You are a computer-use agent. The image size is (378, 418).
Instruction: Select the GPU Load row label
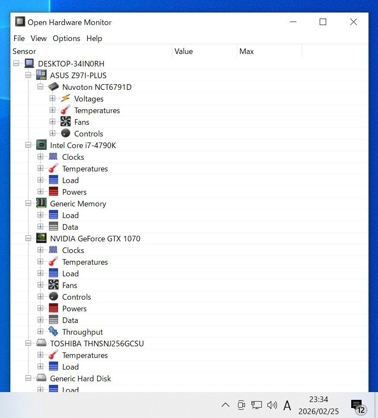click(70, 273)
